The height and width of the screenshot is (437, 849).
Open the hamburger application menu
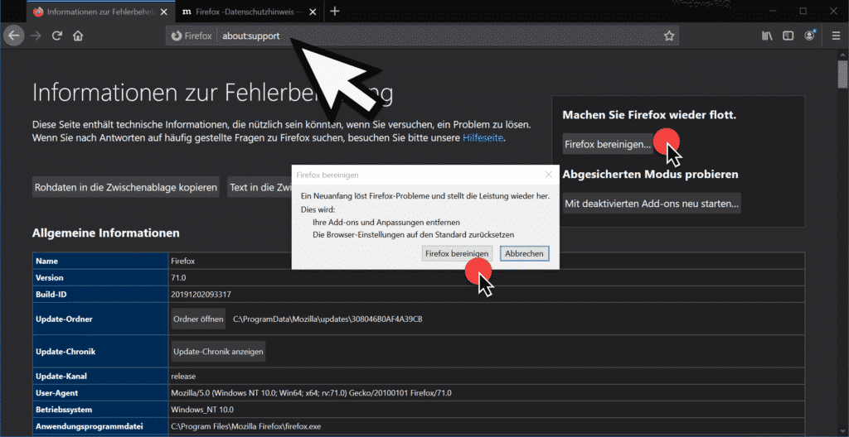click(836, 36)
